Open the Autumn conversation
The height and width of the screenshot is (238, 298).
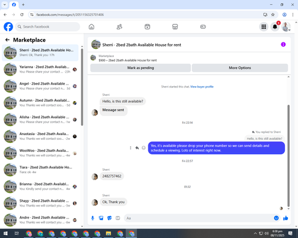pos(40,103)
